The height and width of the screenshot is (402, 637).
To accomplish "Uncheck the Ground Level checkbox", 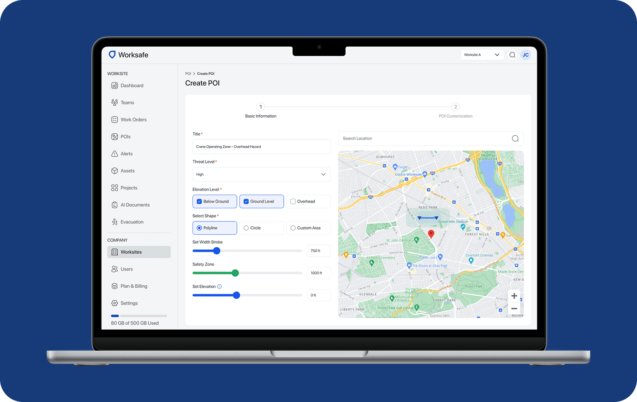I will pyautogui.click(x=246, y=201).
